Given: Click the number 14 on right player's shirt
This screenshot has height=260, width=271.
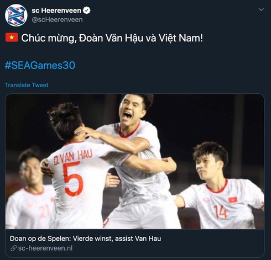Looking at the screenshot, I should (x=221, y=211).
